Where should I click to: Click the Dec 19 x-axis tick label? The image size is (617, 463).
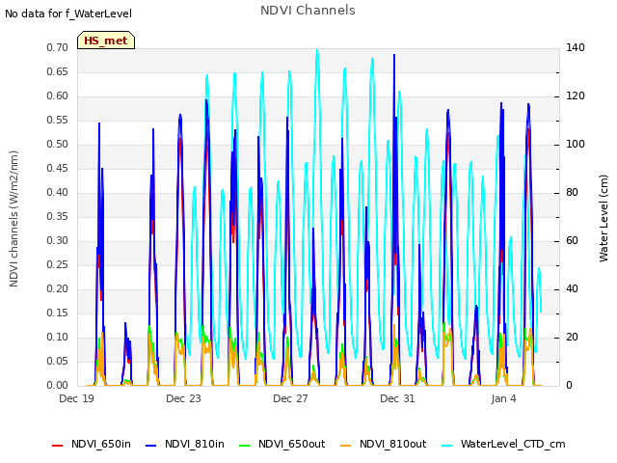coord(76,398)
